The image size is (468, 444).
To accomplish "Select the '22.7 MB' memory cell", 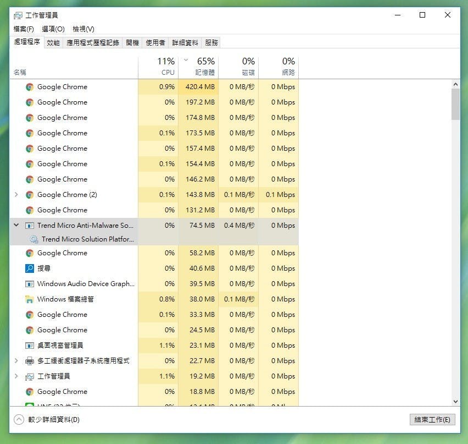I will pyautogui.click(x=198, y=361).
